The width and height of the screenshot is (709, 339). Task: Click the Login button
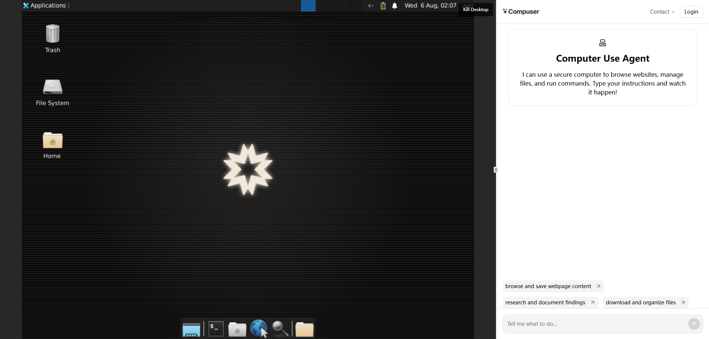tap(691, 12)
